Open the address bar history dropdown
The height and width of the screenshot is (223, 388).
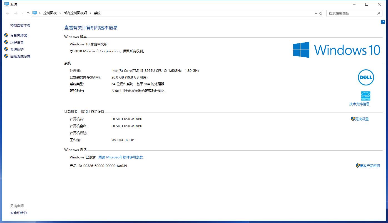[x=315, y=13]
